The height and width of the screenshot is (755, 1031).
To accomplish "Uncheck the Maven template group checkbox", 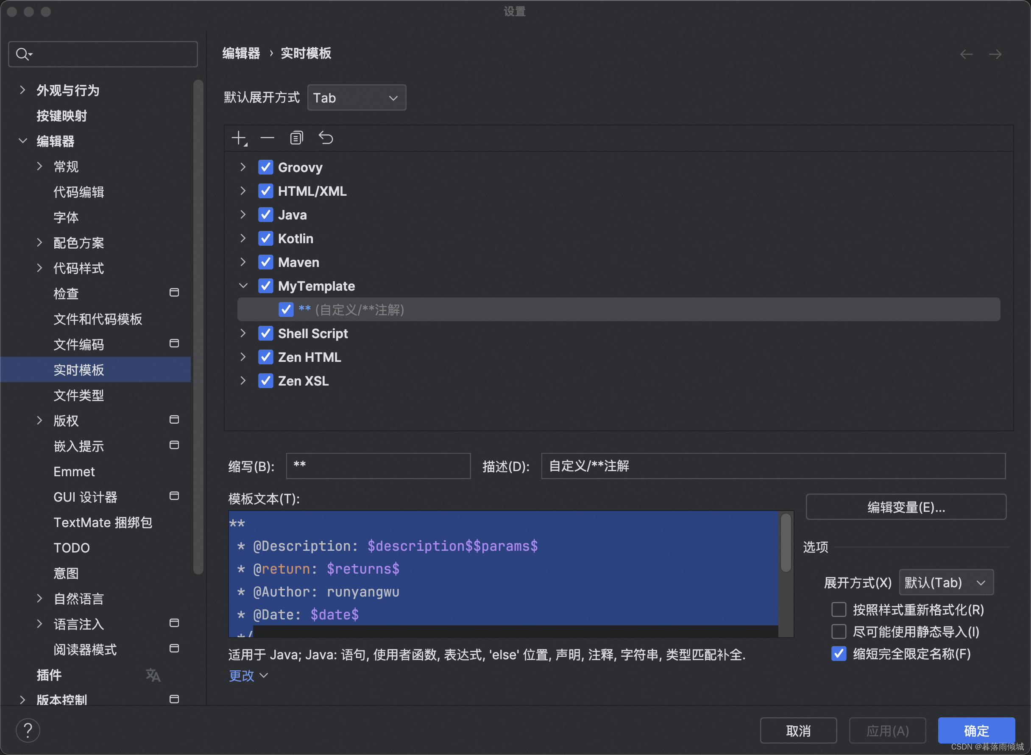I will click(266, 262).
